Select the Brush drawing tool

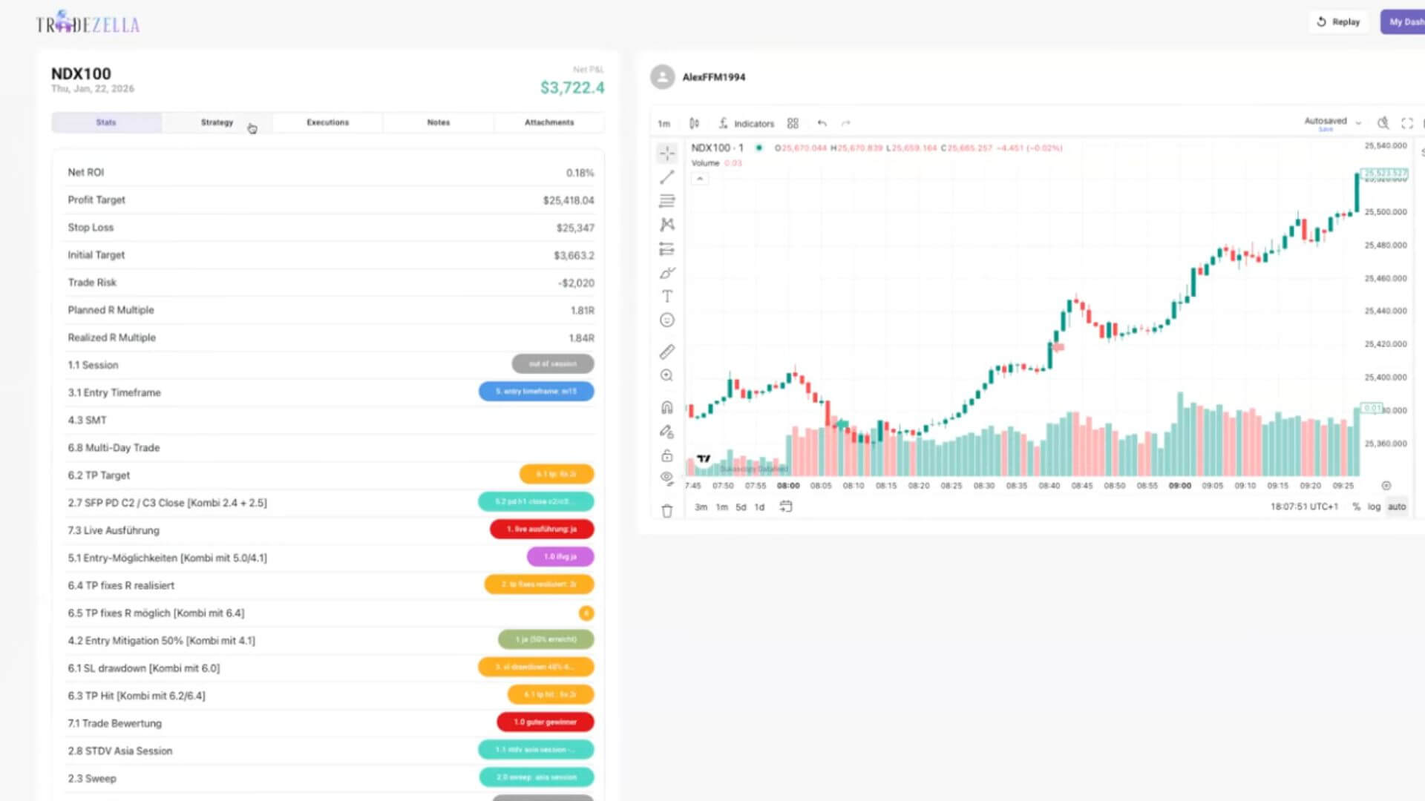666,273
